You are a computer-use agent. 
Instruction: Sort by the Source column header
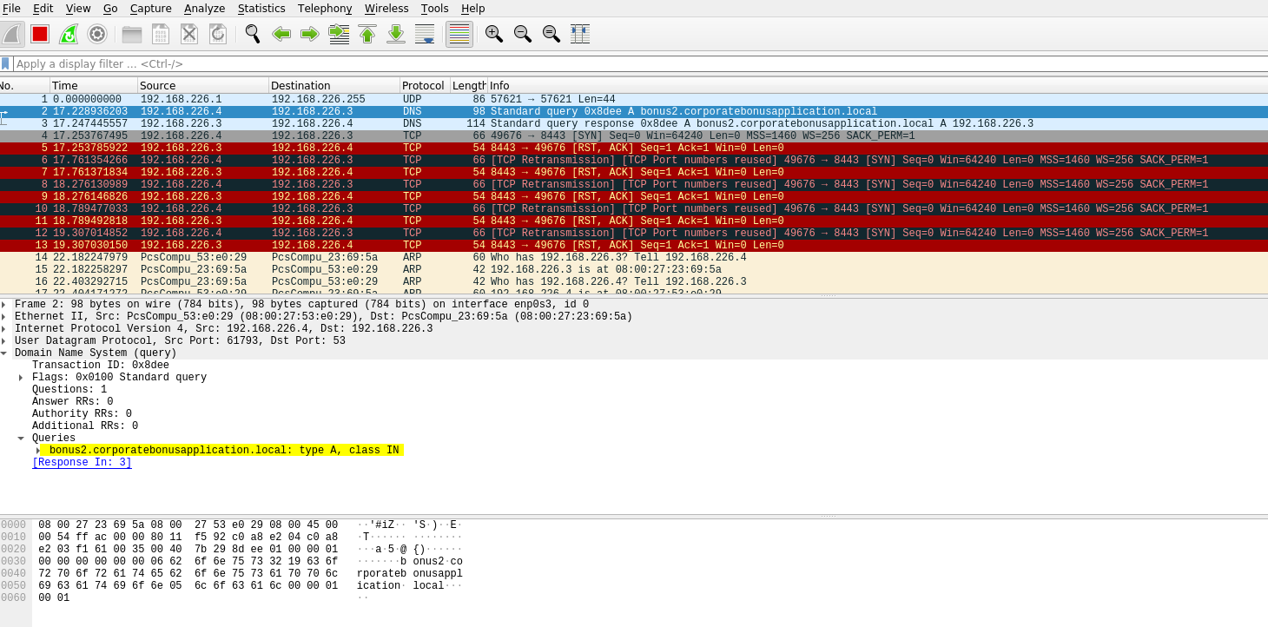click(203, 85)
